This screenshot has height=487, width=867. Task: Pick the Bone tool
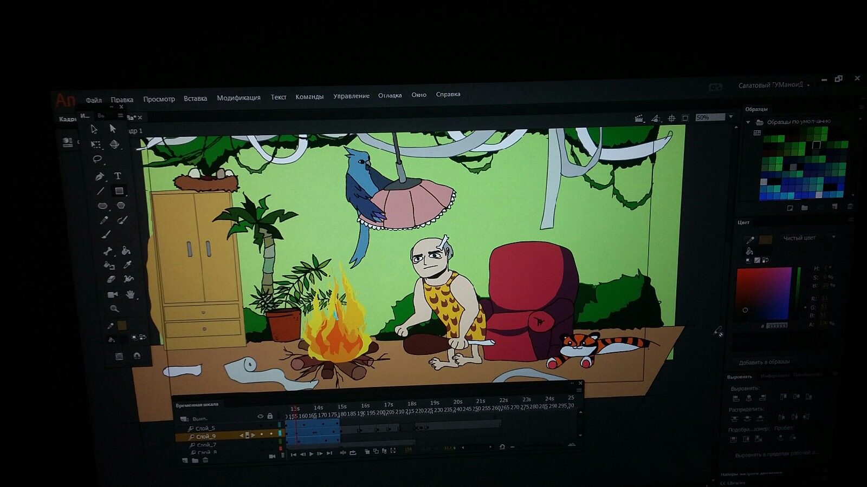click(x=107, y=251)
